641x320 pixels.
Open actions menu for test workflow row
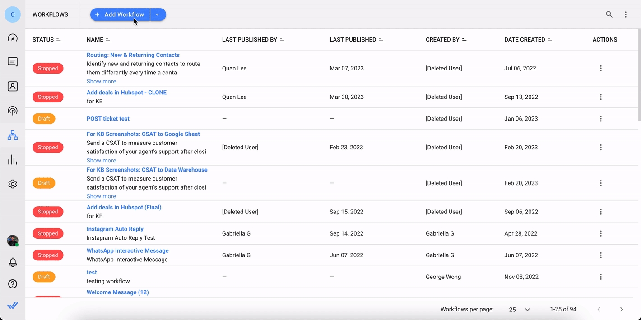tap(601, 277)
